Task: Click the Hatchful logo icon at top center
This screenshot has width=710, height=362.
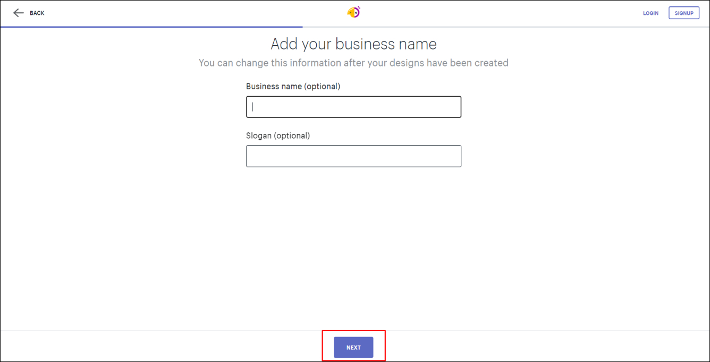Action: pyautogui.click(x=354, y=12)
